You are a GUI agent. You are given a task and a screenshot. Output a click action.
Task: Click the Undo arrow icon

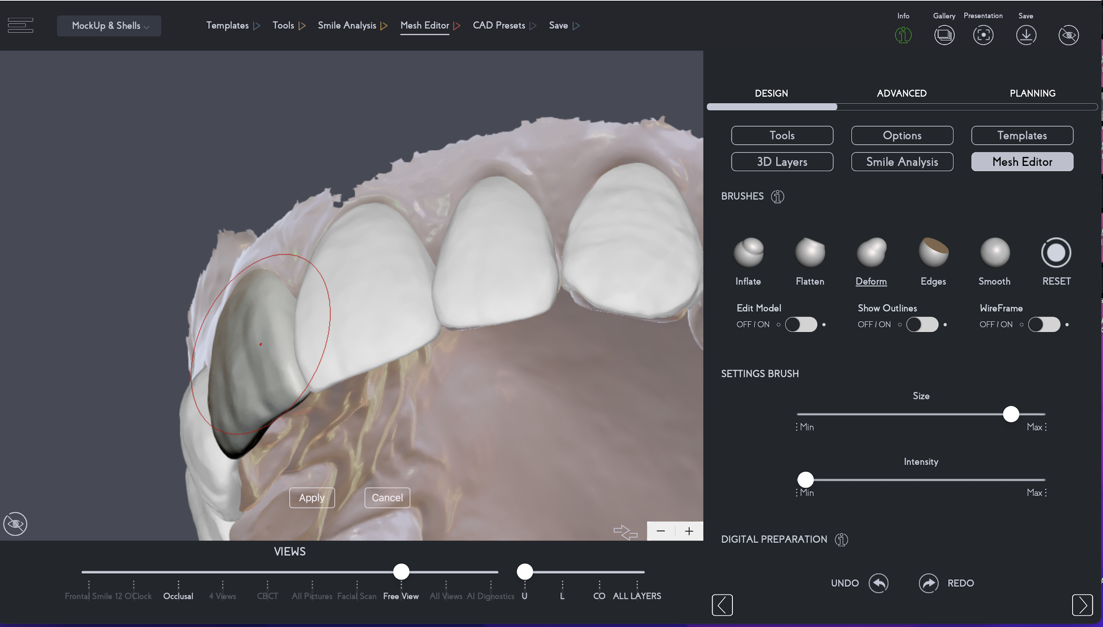[x=878, y=583]
